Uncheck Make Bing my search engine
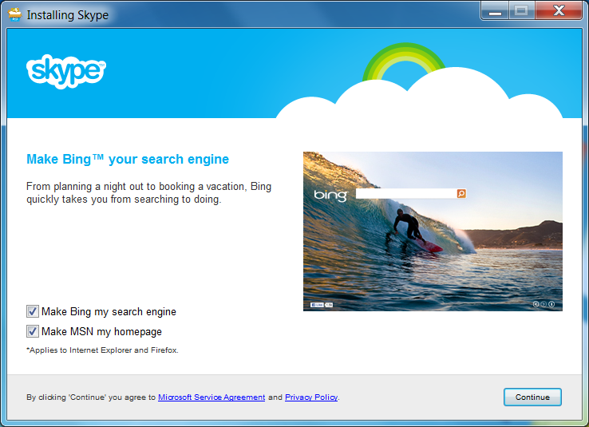 tap(33, 312)
